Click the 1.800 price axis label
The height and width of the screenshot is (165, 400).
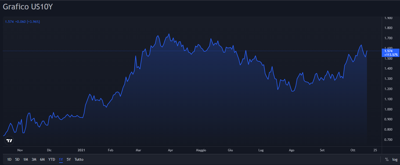tap(388, 28)
